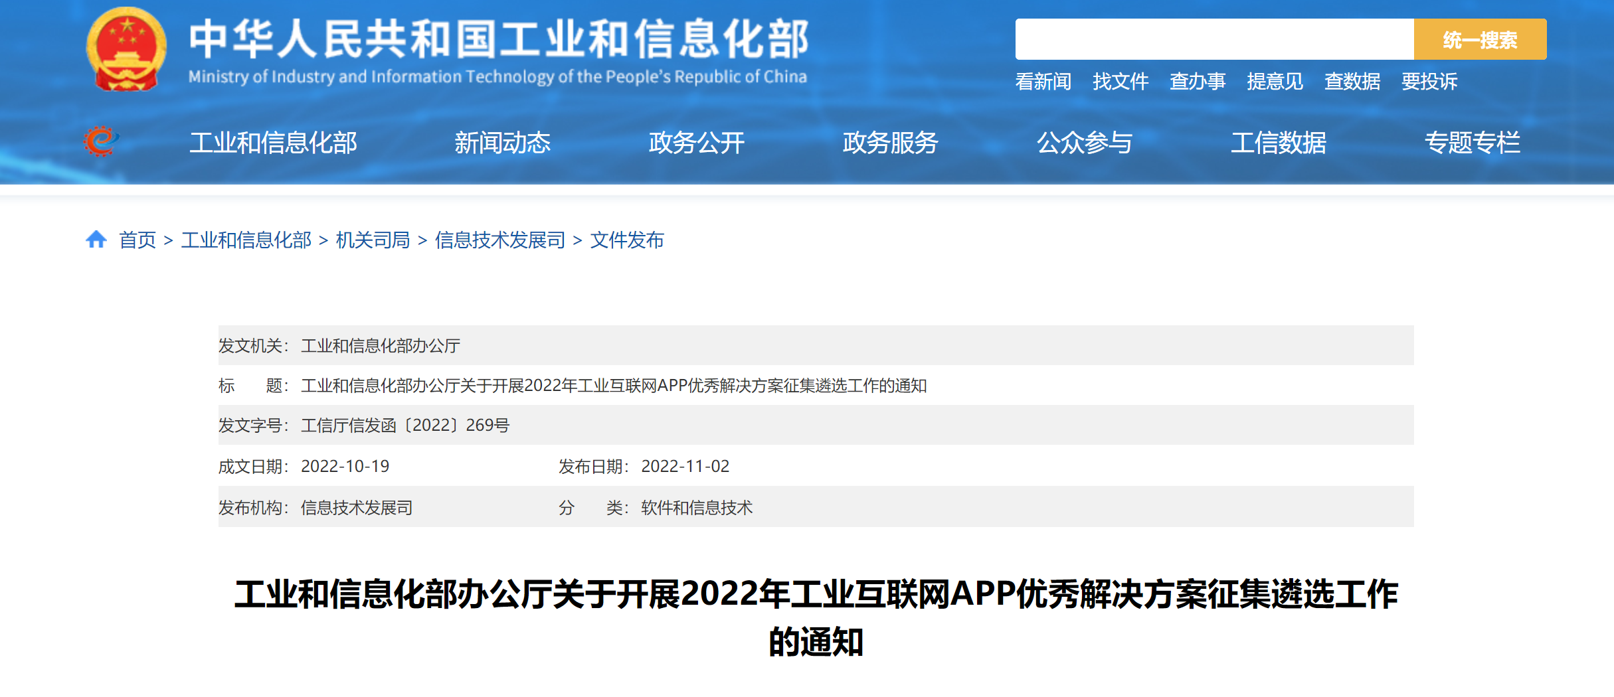Image resolution: width=1614 pixels, height=697 pixels.
Task: Open the 查办事 quick link
Action: (x=1198, y=81)
